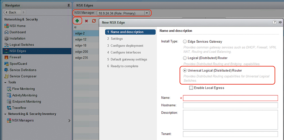Click the double-arrow expand dialog icon
284x140 pixels.
(280, 22)
